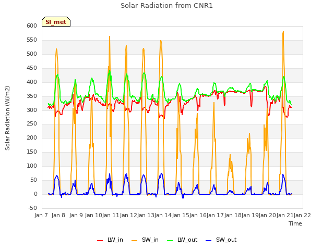Click the Jan 22 x-axis date label
The height and width of the screenshot is (250, 334).
tap(302, 215)
